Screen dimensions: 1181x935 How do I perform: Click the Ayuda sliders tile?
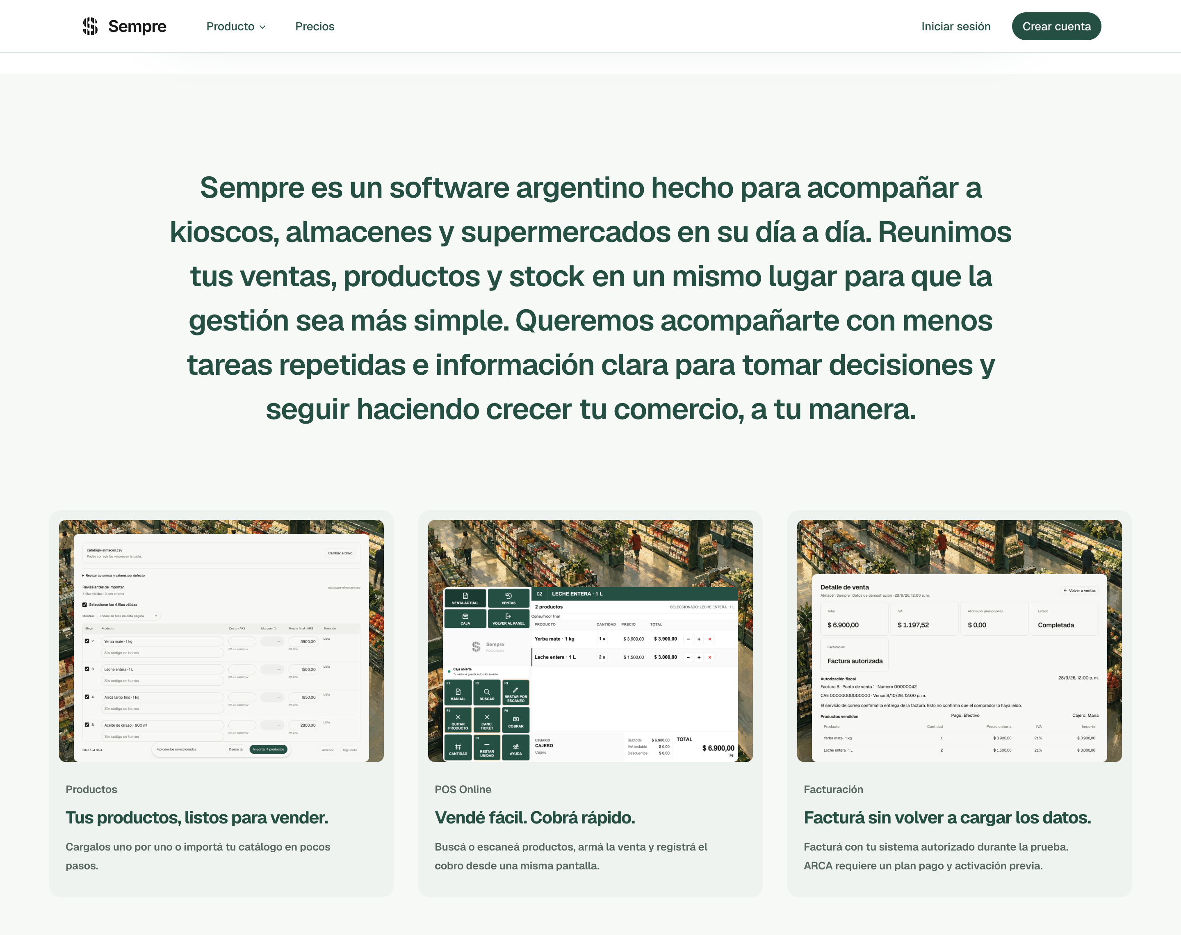click(515, 748)
